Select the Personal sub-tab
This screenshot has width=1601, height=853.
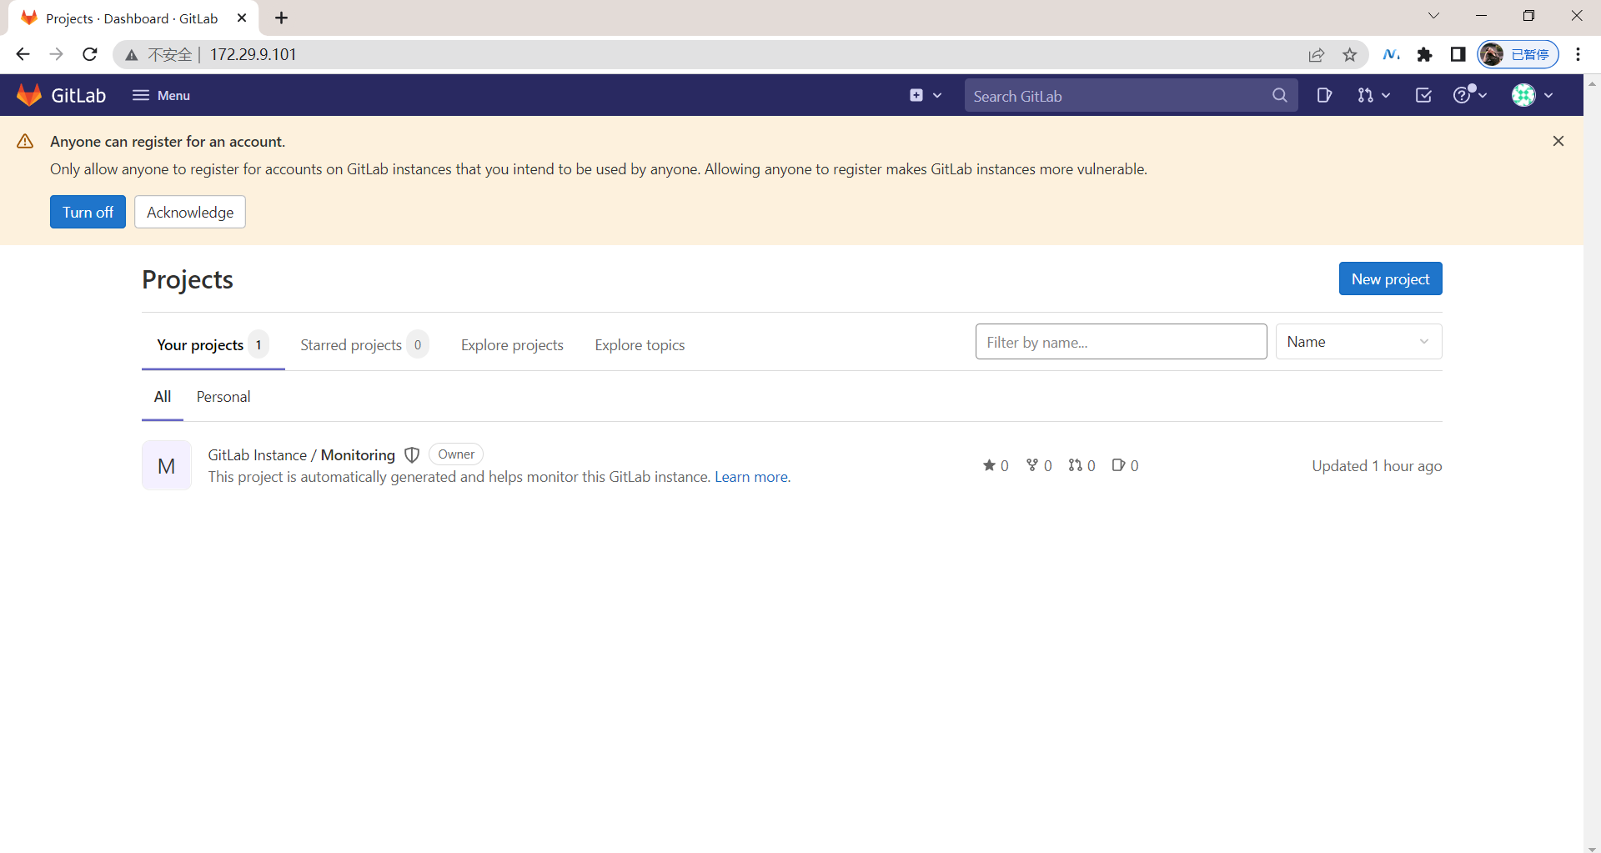[223, 397]
